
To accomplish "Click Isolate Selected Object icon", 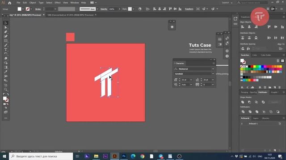I will pyautogui.click(x=198, y=9).
